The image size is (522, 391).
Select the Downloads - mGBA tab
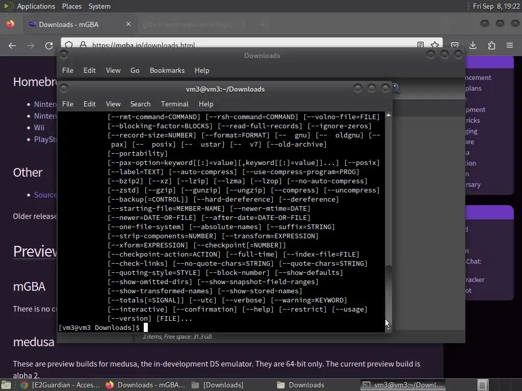80,24
